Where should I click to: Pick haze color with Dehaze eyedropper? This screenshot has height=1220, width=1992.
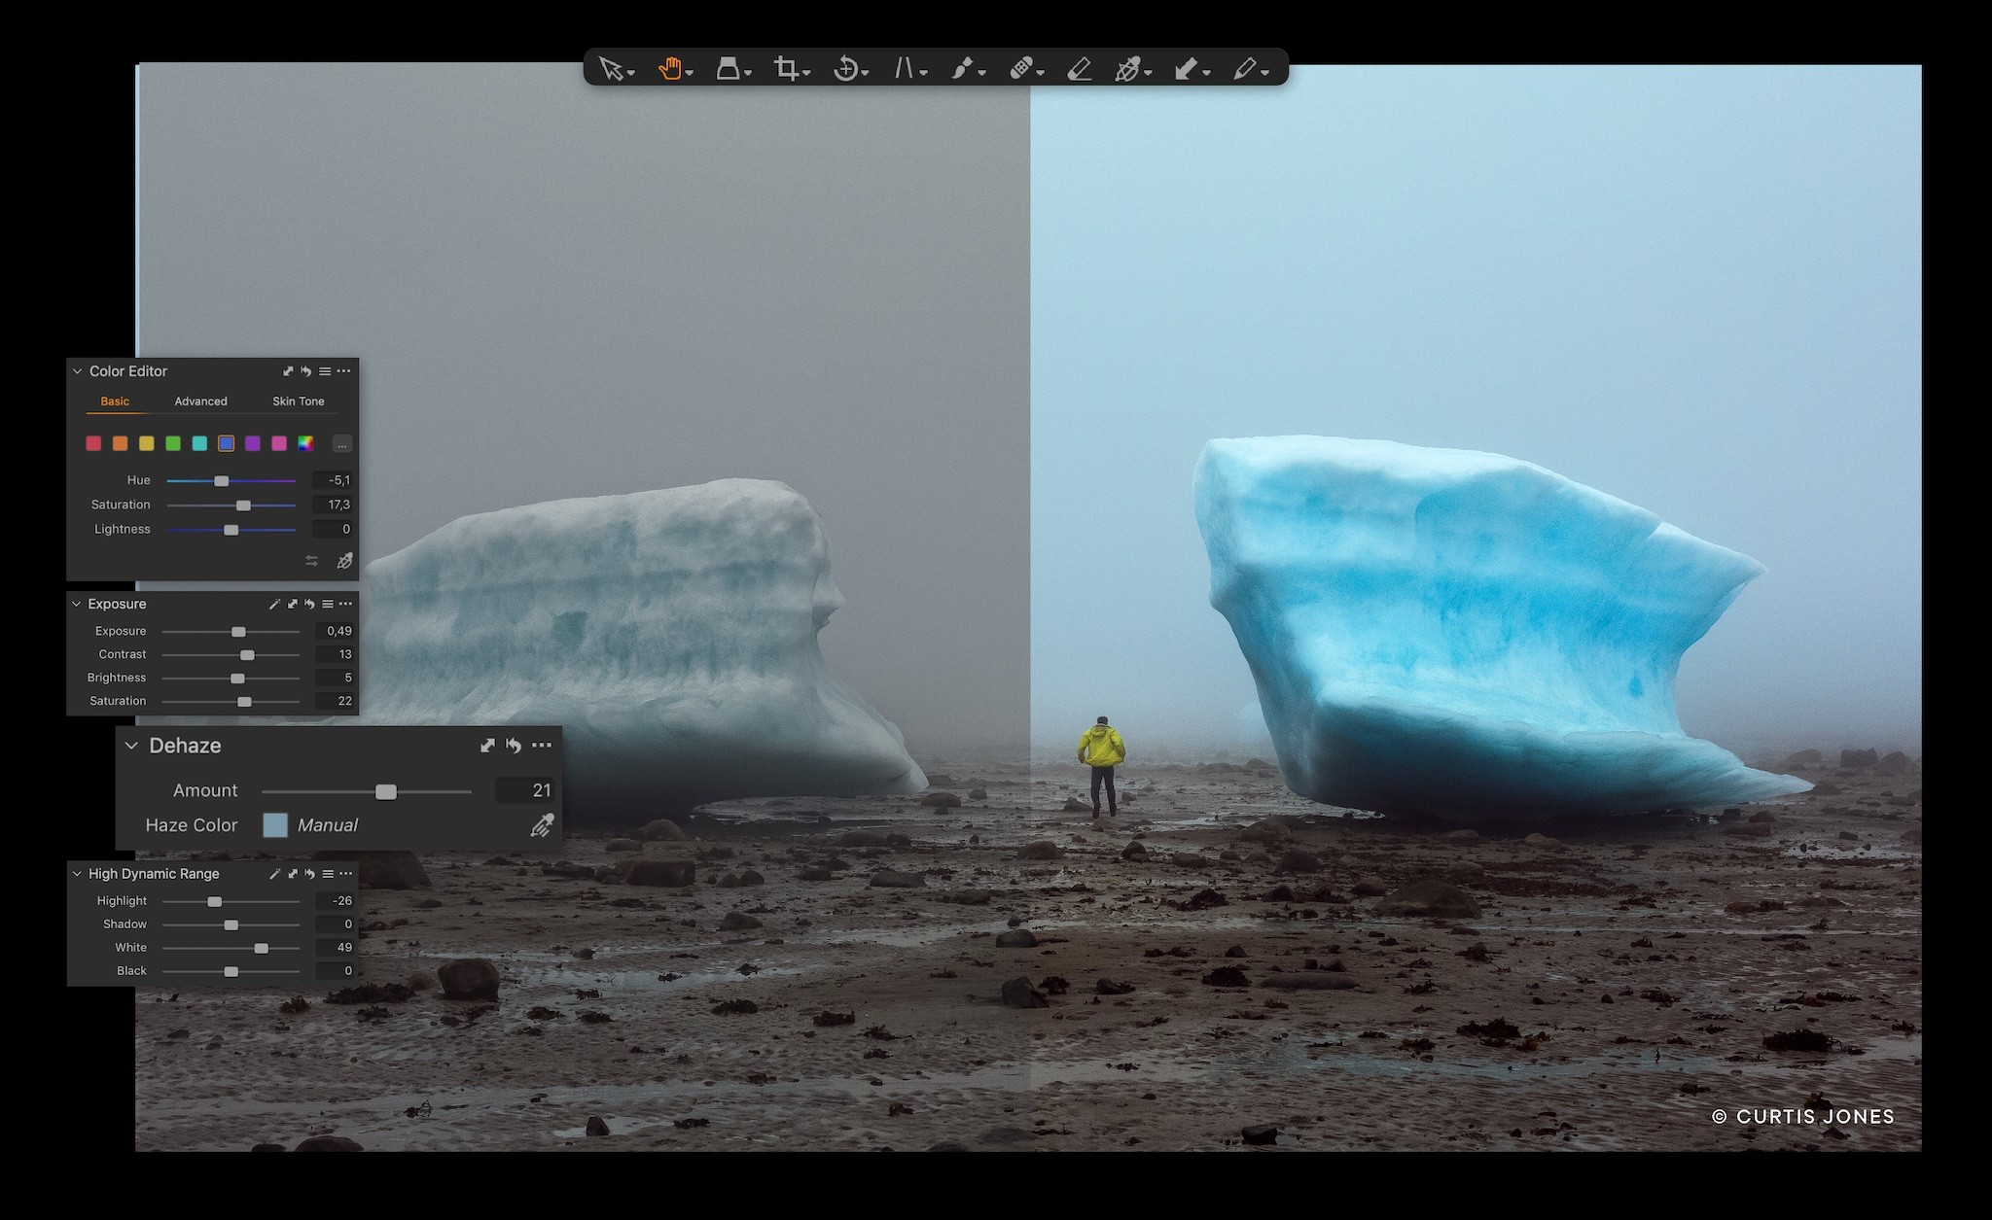(542, 825)
